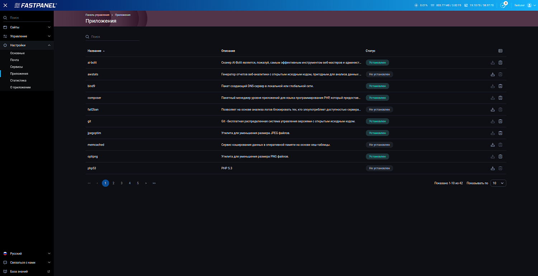538x276 pixels.
Task: Go to page 5
Action: 138,183
